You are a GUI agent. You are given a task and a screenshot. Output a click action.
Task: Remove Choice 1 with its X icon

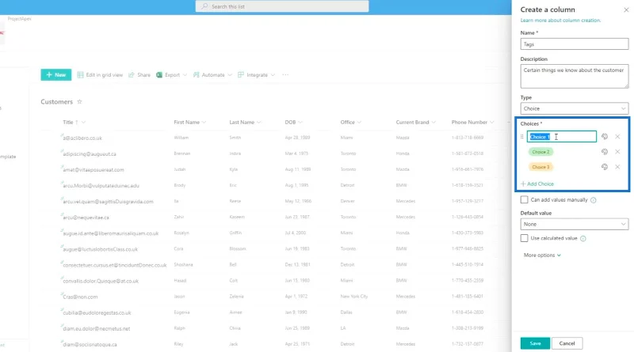click(617, 136)
